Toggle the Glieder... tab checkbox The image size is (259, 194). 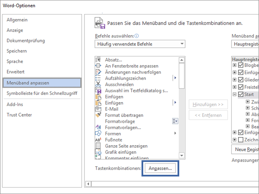(241, 79)
